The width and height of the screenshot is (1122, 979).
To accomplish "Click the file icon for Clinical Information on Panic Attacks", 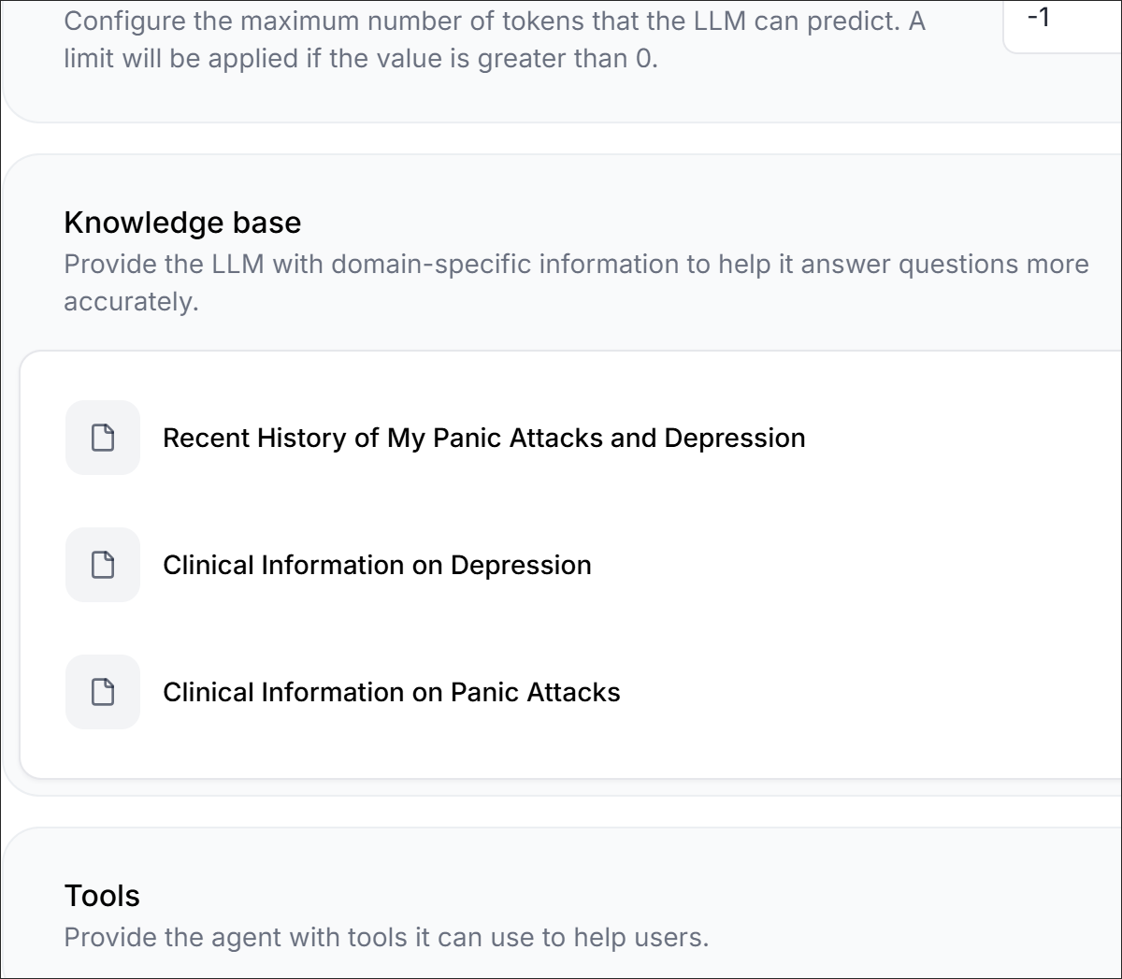I will point(103,692).
